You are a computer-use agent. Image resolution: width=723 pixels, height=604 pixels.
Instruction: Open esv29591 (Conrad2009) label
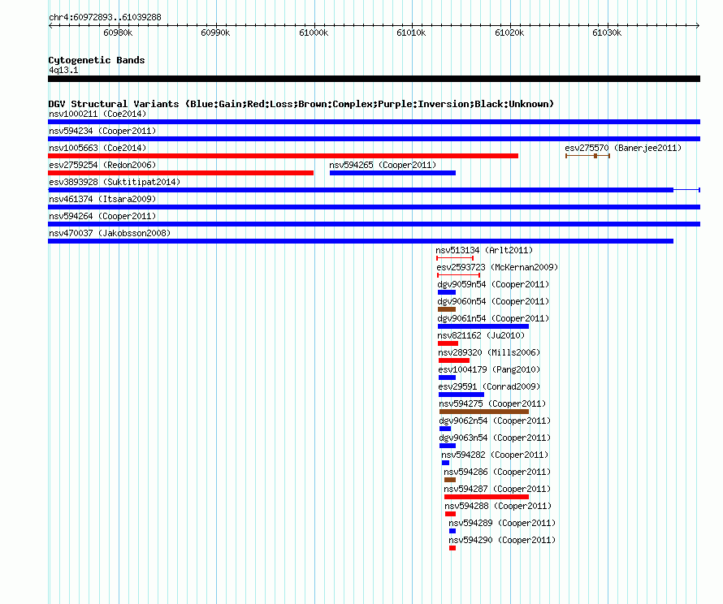489,386
